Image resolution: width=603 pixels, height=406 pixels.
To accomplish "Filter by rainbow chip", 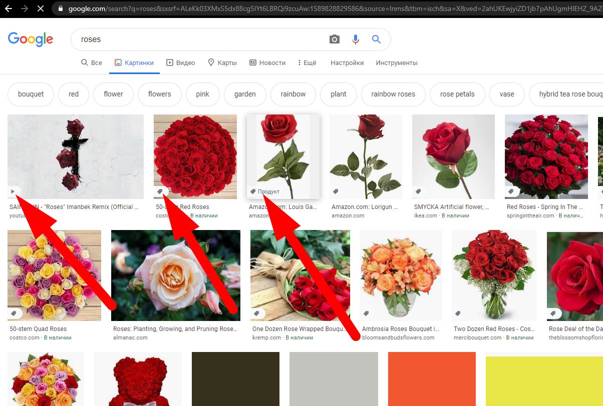I will click(x=293, y=94).
